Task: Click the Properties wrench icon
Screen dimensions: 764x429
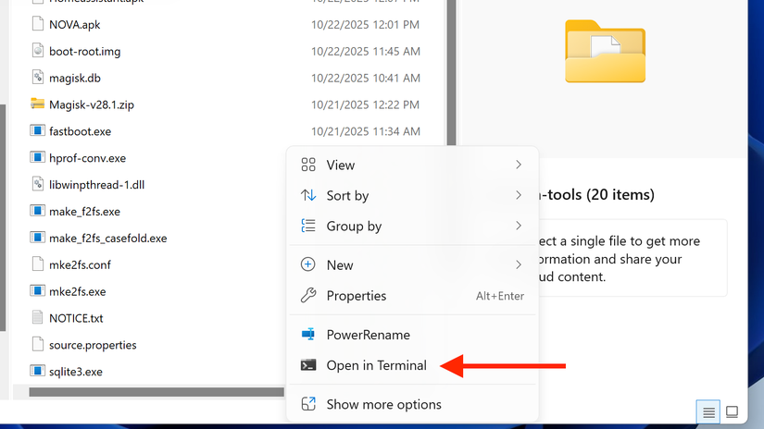Action: [308, 295]
